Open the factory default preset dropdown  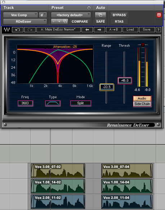(71, 15)
